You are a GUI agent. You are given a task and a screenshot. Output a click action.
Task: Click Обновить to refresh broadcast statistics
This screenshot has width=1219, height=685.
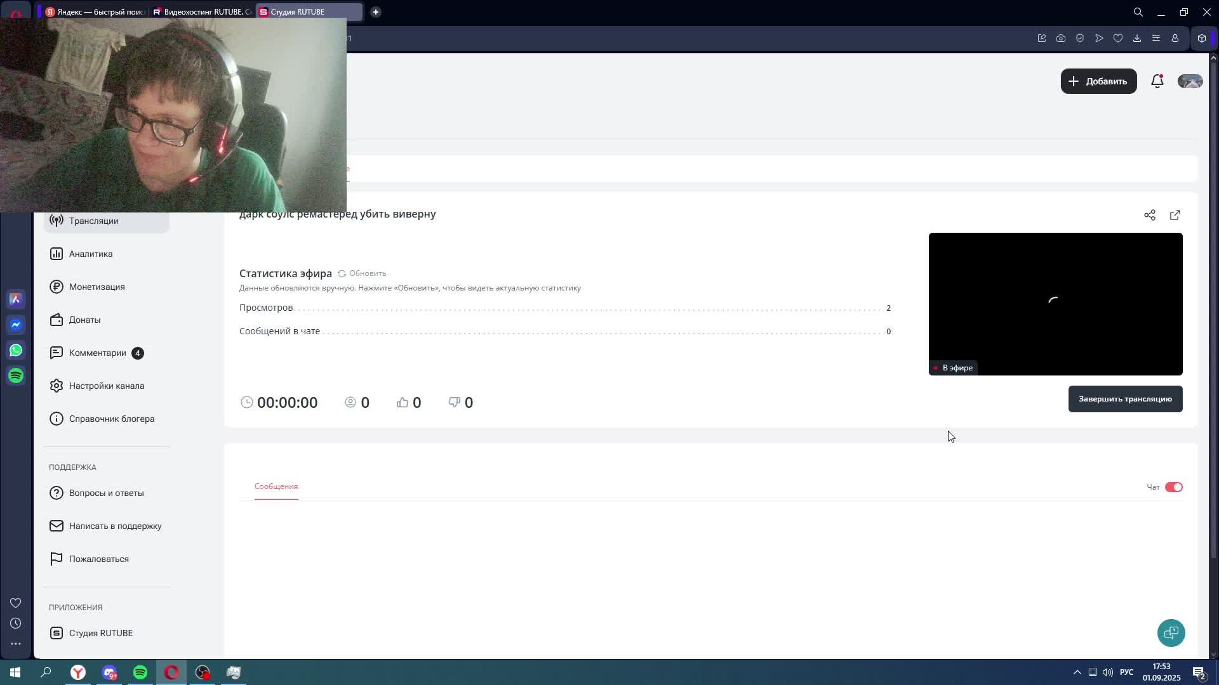pos(362,273)
